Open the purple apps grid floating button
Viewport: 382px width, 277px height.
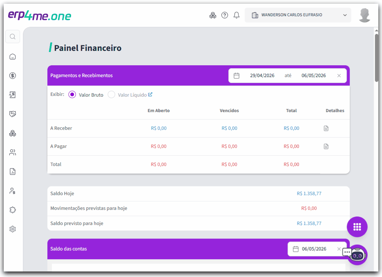click(357, 227)
